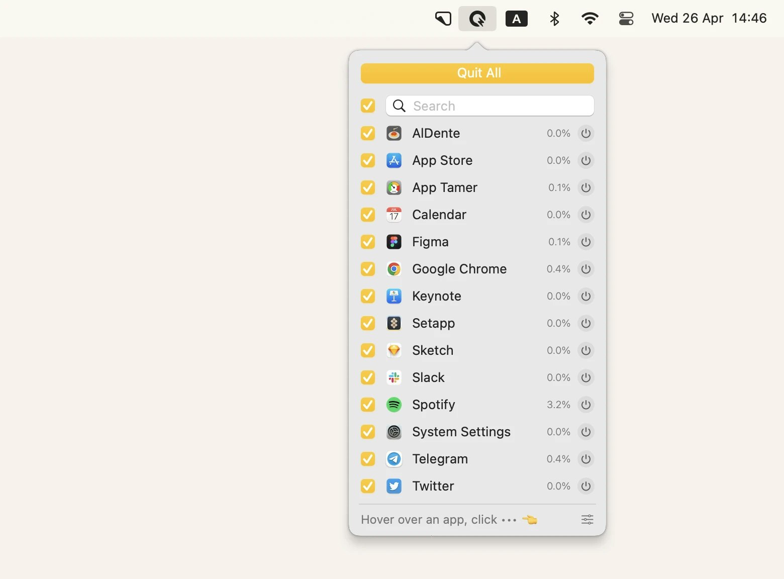Quit Google Chrome with its power icon

pyautogui.click(x=585, y=269)
